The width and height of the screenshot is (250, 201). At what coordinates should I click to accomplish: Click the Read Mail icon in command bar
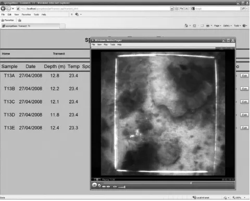pyautogui.click(x=202, y=25)
